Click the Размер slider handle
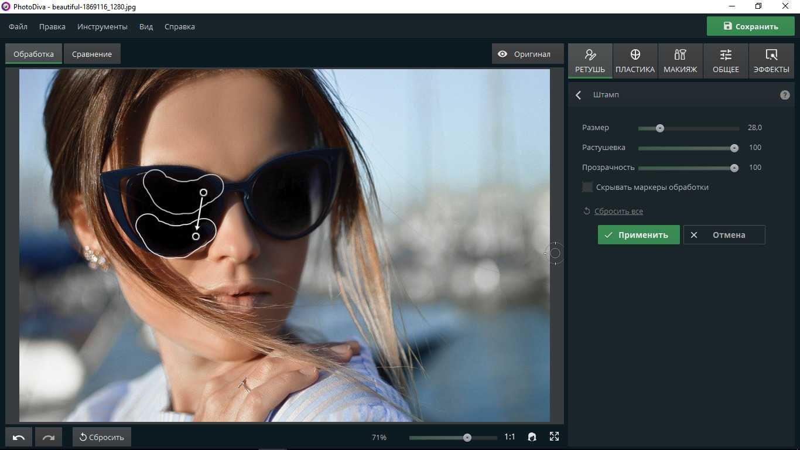800x450 pixels. [x=660, y=128]
